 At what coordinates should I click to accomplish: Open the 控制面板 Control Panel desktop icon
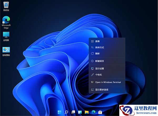click(x=6, y=51)
